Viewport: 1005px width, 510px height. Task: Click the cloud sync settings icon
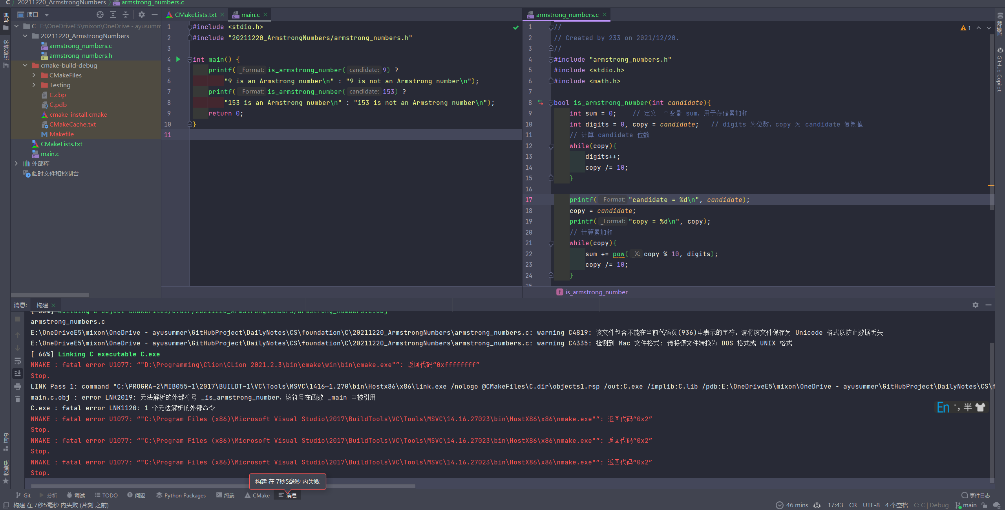997,505
